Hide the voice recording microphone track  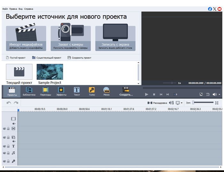pos(4,161)
